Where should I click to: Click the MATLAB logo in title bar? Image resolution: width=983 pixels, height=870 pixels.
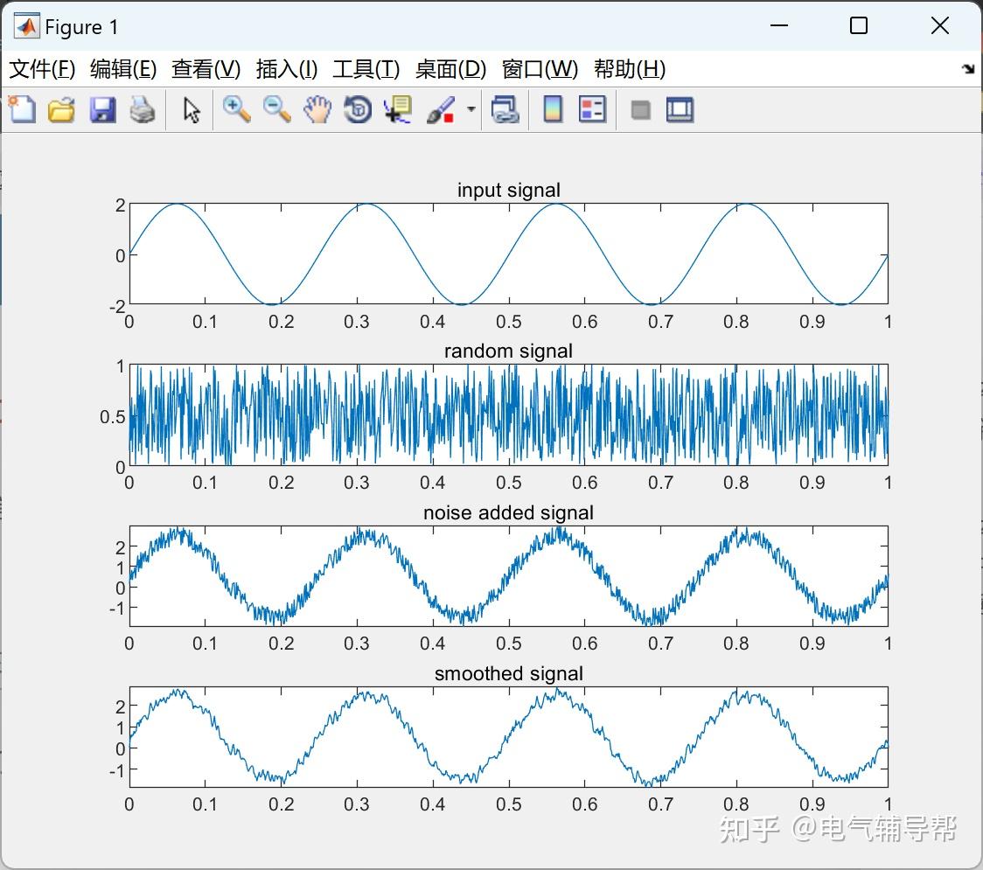click(x=26, y=25)
